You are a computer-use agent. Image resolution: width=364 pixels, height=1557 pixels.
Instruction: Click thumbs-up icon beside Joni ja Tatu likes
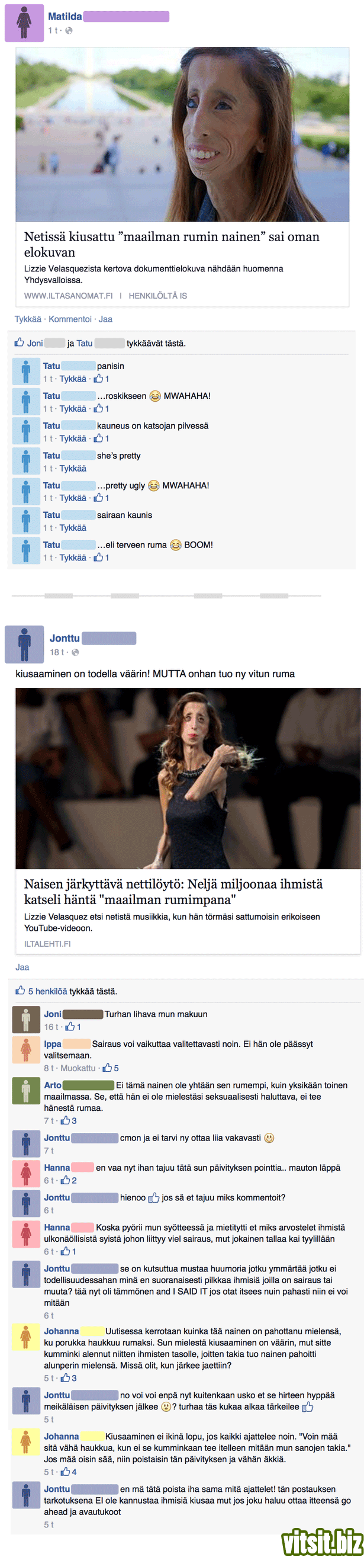click(x=20, y=342)
